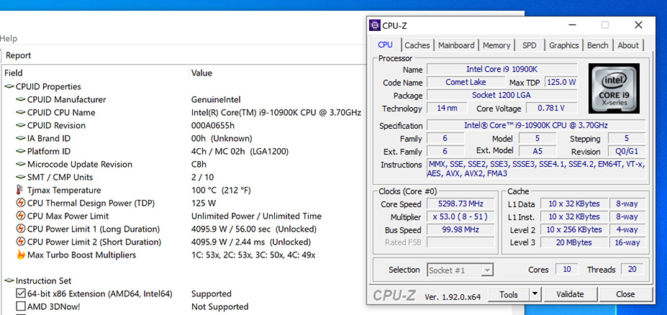Select the 4Ch / MC 02h (LGA1200) value
Viewport: 667px width, 315px height.
(x=240, y=151)
